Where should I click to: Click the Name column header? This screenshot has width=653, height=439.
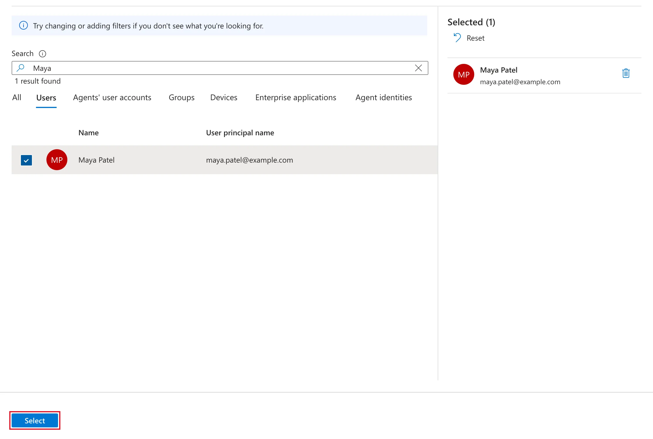[x=89, y=133]
